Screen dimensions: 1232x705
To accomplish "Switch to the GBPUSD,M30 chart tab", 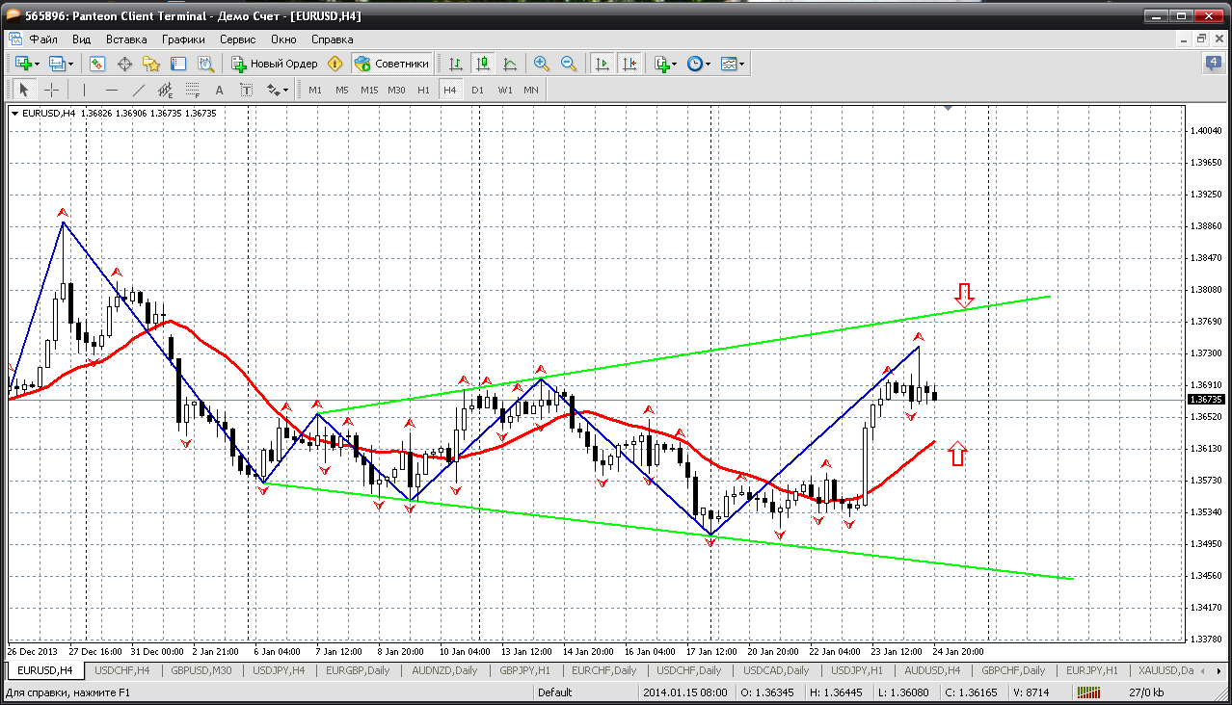I will pos(201,670).
